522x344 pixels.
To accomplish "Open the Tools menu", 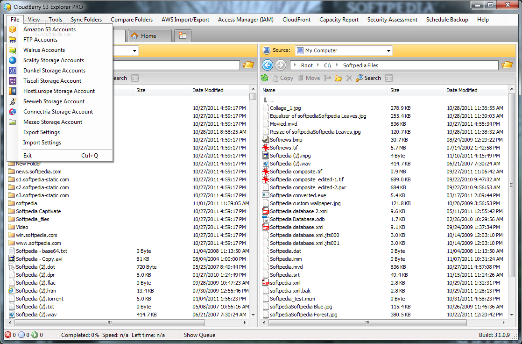I will (55, 20).
